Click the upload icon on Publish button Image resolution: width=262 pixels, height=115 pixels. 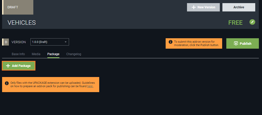pyautogui.click(x=236, y=43)
